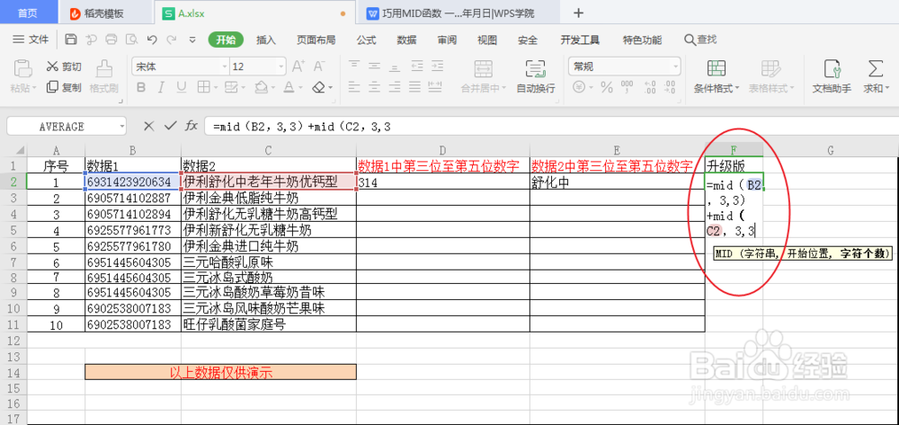Click the Center horizontally icon
899x425 pixels.
(375, 88)
